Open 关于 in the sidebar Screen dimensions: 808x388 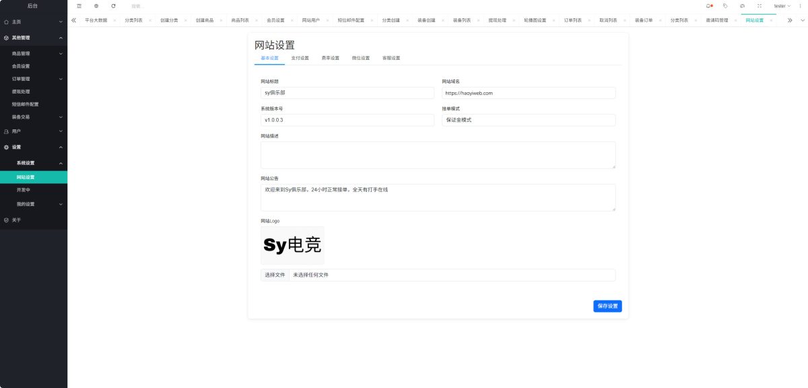click(34, 220)
